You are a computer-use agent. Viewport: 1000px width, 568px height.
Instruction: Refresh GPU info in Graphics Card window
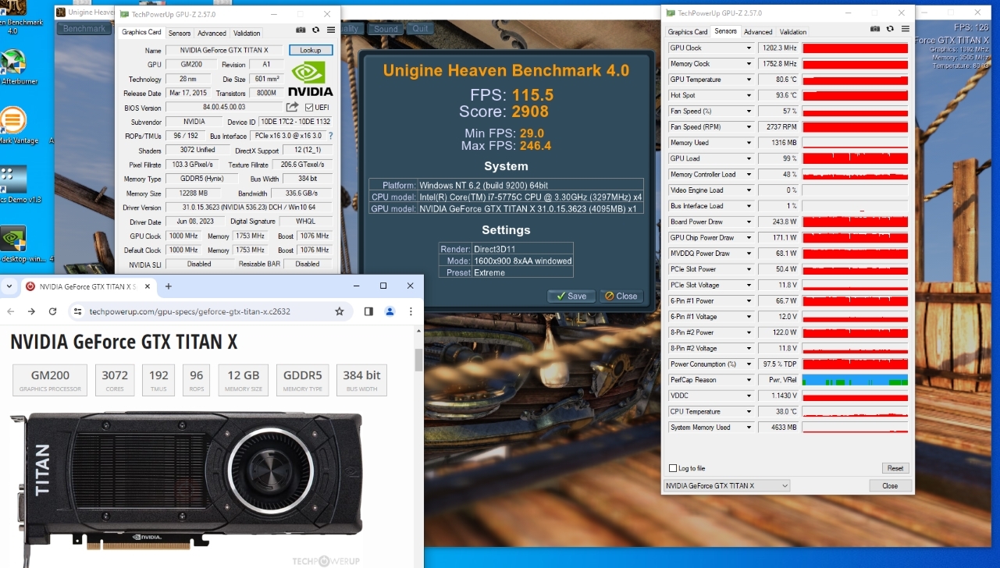tap(316, 30)
